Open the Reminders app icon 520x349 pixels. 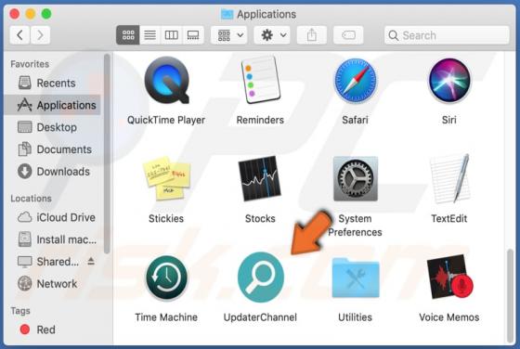coord(261,80)
